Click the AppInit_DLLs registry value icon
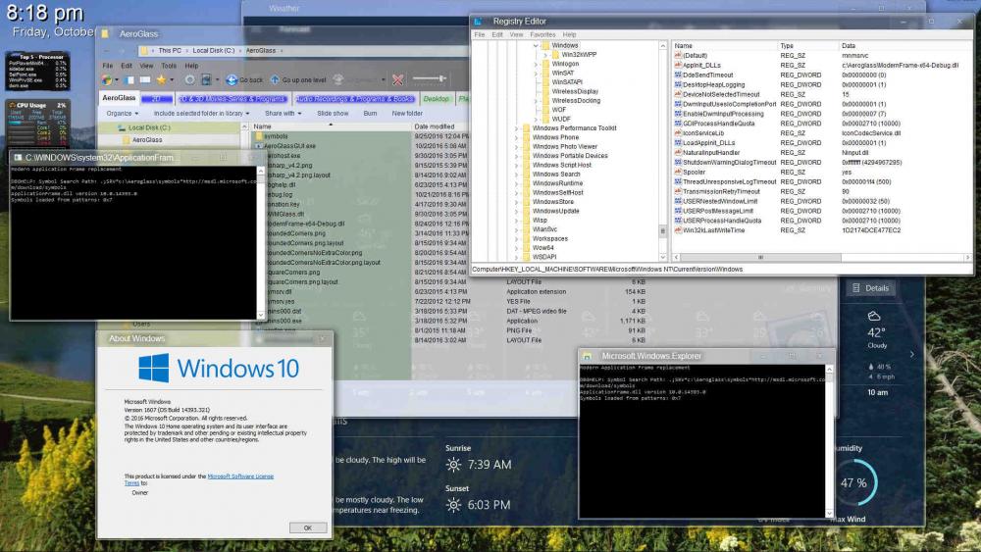Image resolution: width=981 pixels, height=552 pixels. pos(677,65)
